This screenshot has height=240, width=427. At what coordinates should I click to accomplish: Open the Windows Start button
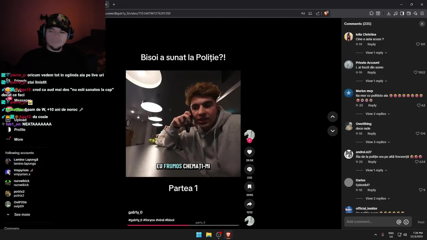[x=199, y=235]
